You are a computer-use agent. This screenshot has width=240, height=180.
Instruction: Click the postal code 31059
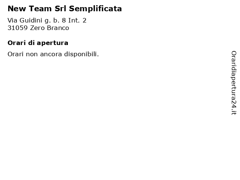tap(18, 28)
